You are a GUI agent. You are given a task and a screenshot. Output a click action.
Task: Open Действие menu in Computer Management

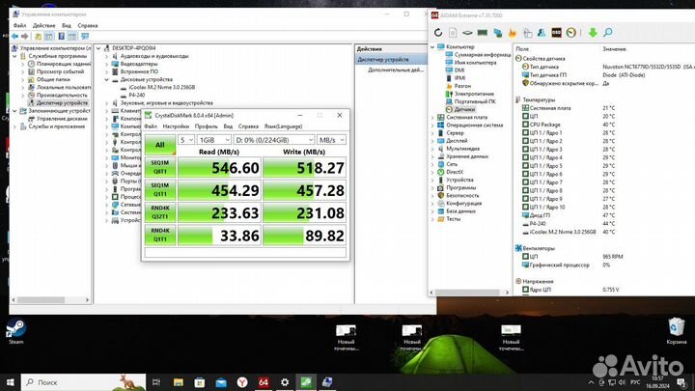point(43,26)
